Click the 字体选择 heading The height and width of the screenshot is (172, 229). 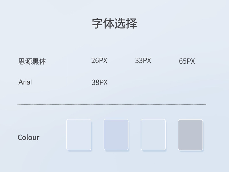click(x=114, y=23)
